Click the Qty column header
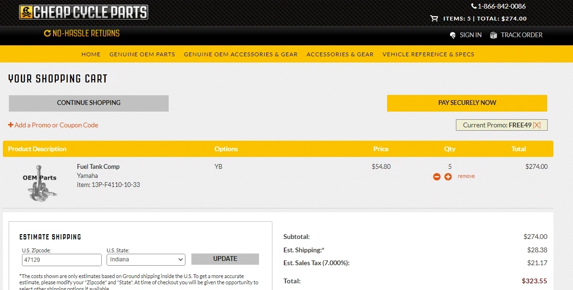This screenshot has width=573, height=290. click(450, 149)
